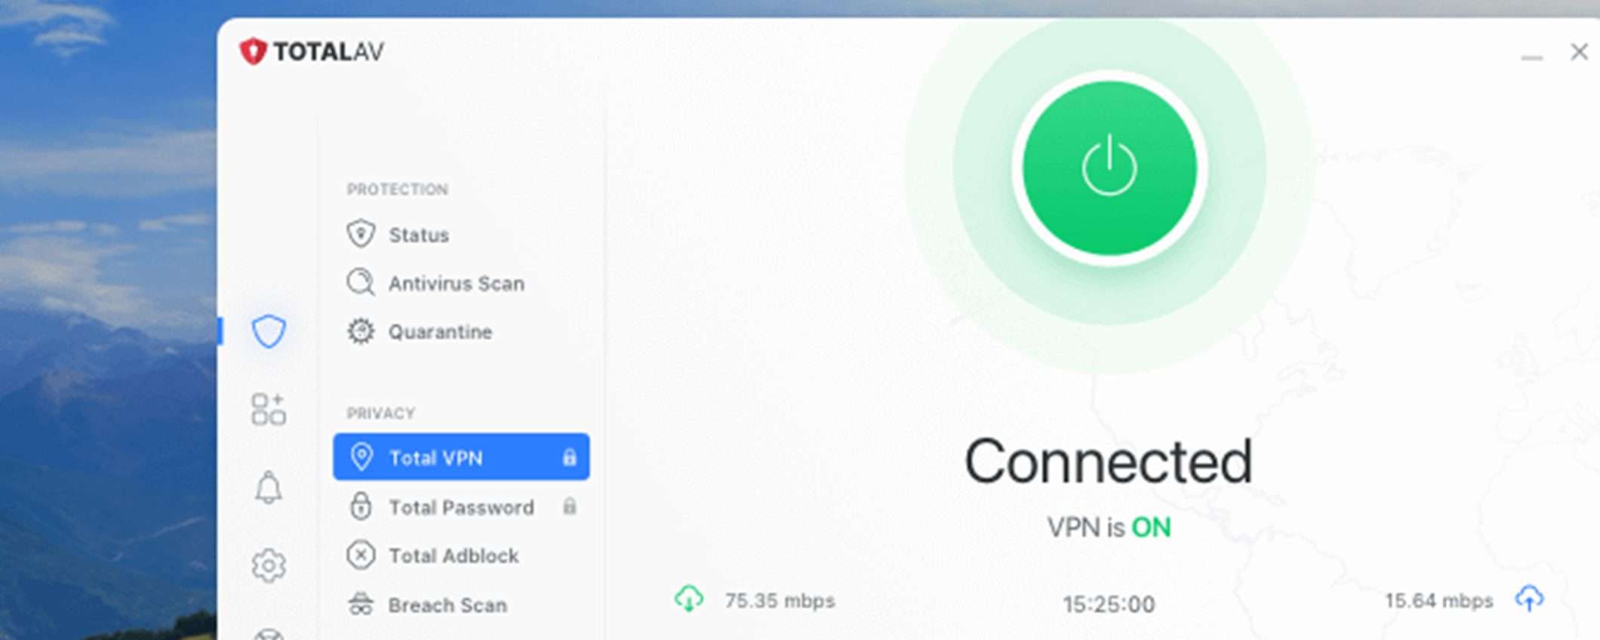
Task: Click the TotalAV logo
Action: [x=312, y=51]
